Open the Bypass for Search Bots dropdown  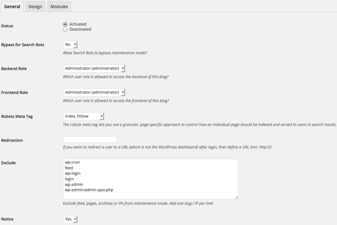pos(70,44)
